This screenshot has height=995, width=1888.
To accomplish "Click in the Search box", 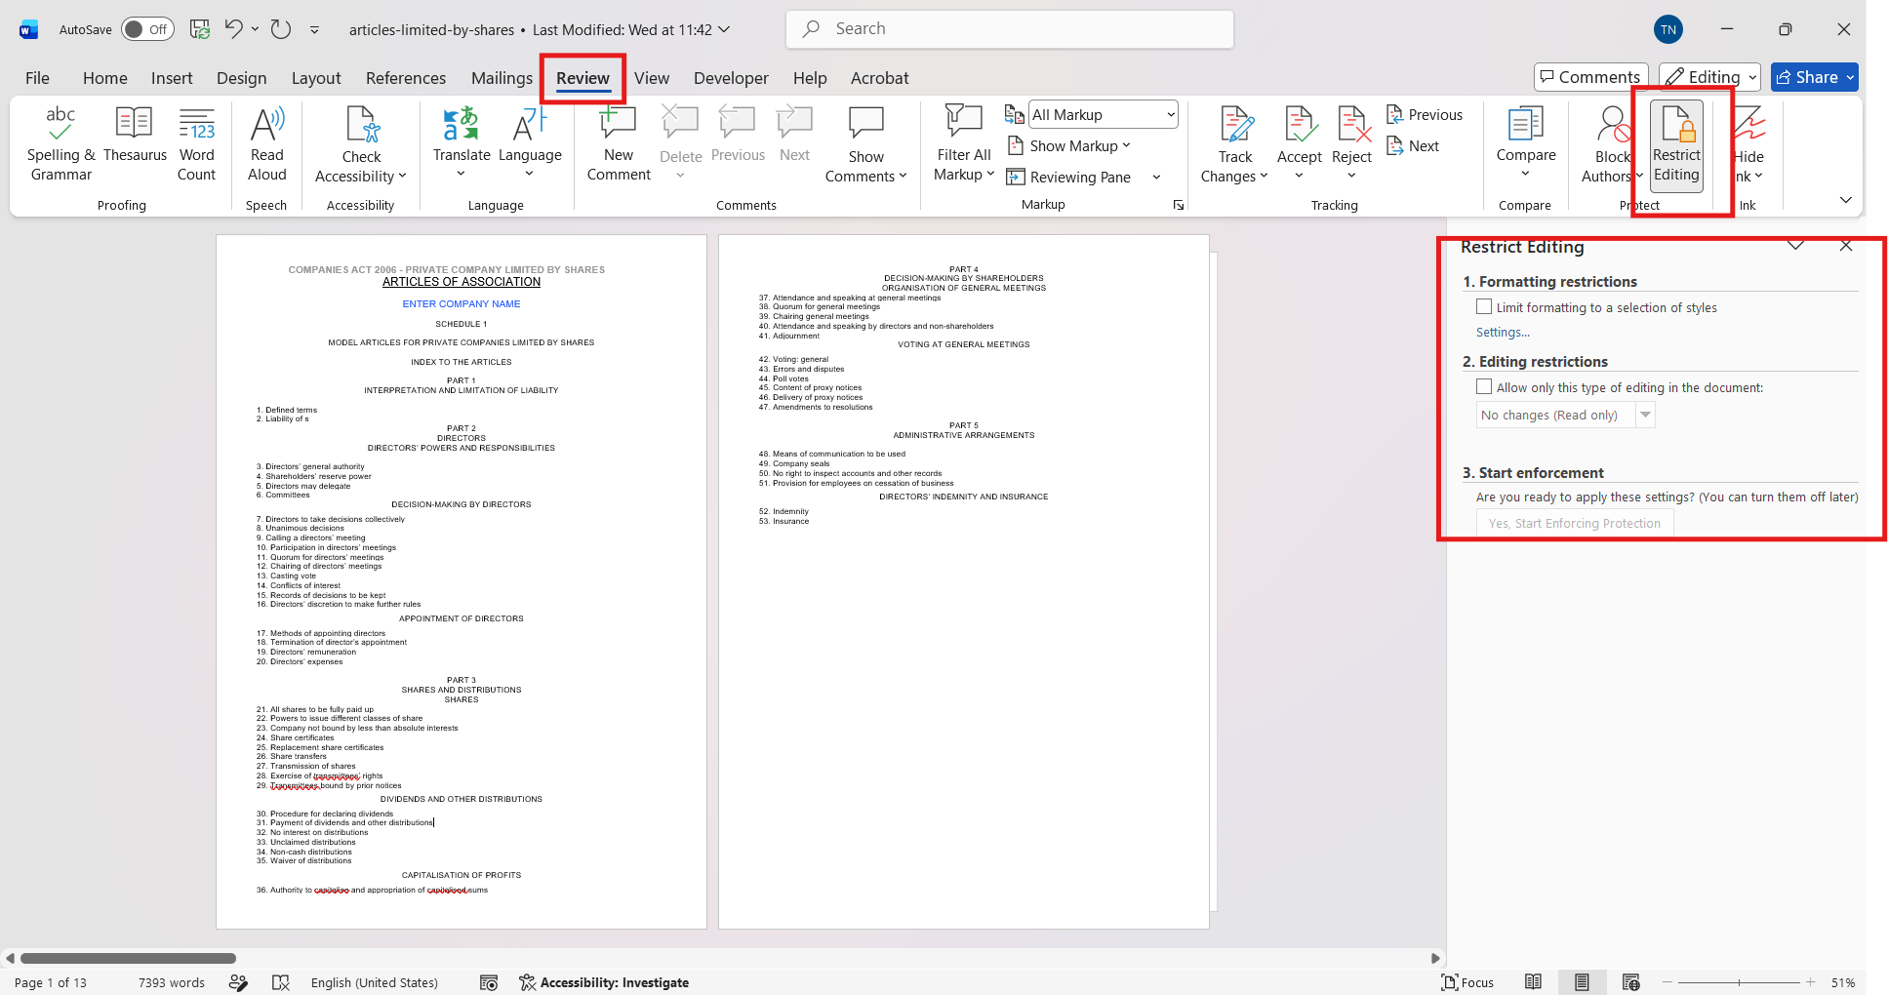I will [1010, 29].
